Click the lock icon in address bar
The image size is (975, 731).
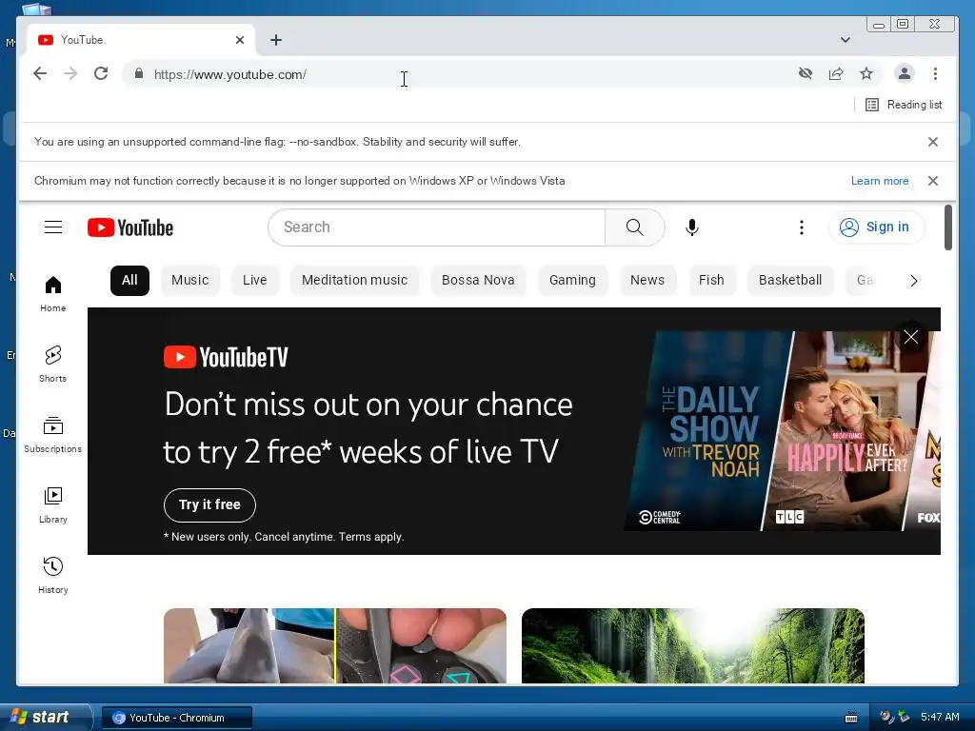(139, 74)
